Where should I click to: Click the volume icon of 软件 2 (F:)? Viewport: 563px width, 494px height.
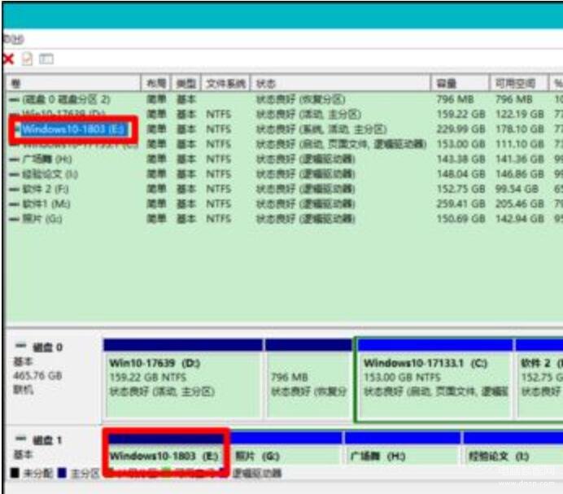click(15, 190)
